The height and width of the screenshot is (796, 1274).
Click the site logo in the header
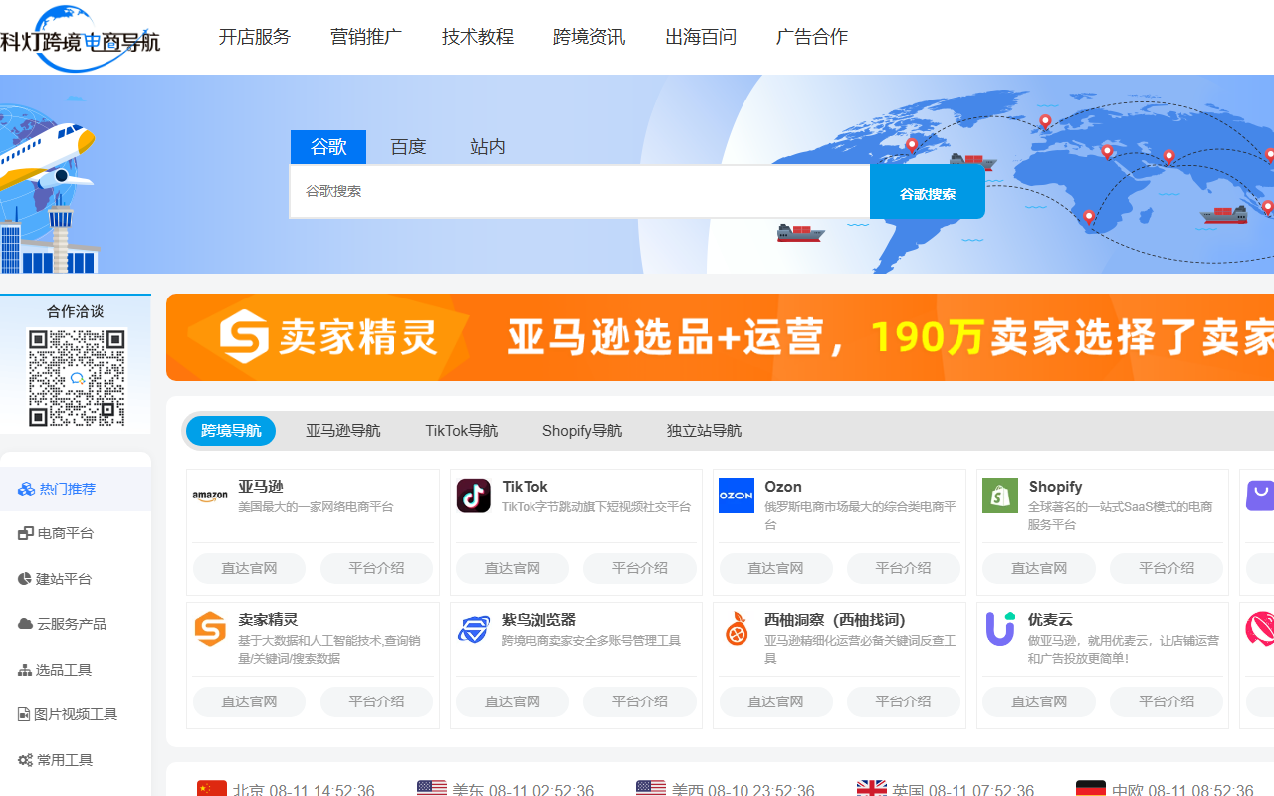(80, 39)
